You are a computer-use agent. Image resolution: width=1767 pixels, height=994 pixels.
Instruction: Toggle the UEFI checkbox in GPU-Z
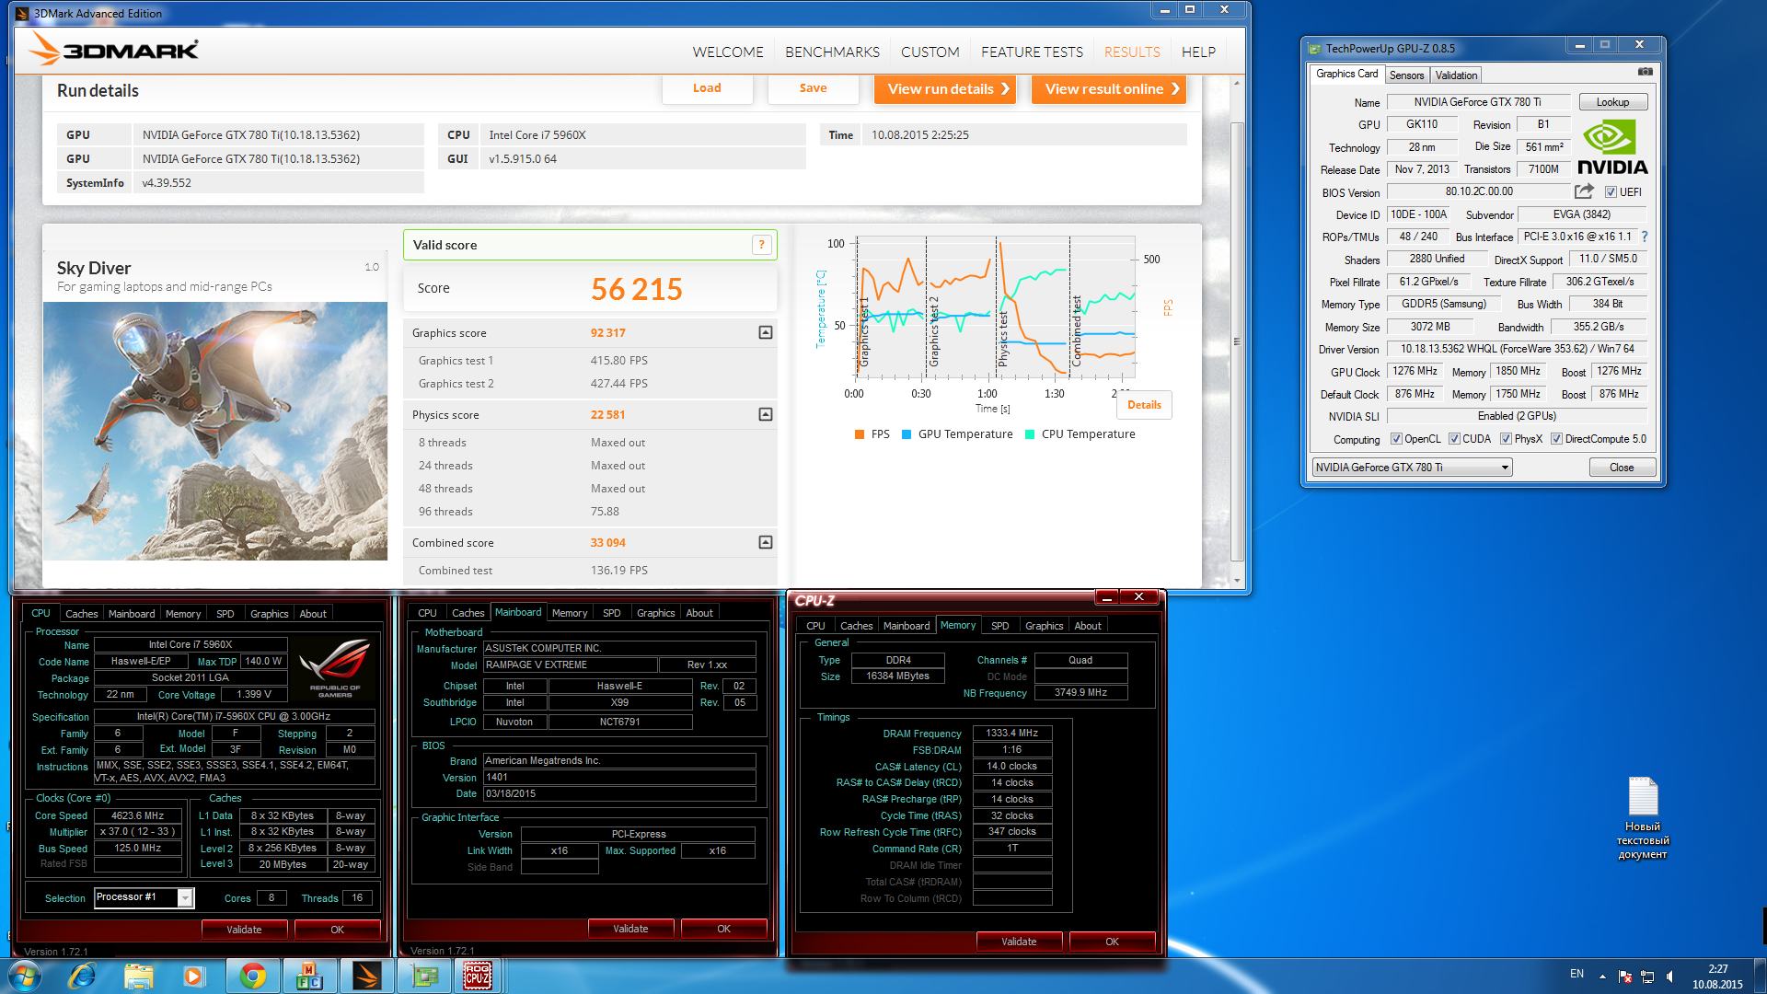(x=1611, y=192)
